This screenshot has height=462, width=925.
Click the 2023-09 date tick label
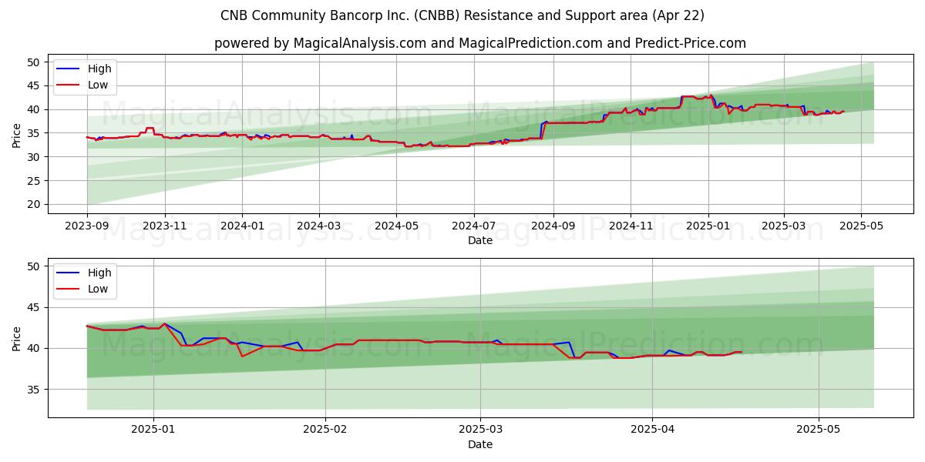[x=87, y=226]
